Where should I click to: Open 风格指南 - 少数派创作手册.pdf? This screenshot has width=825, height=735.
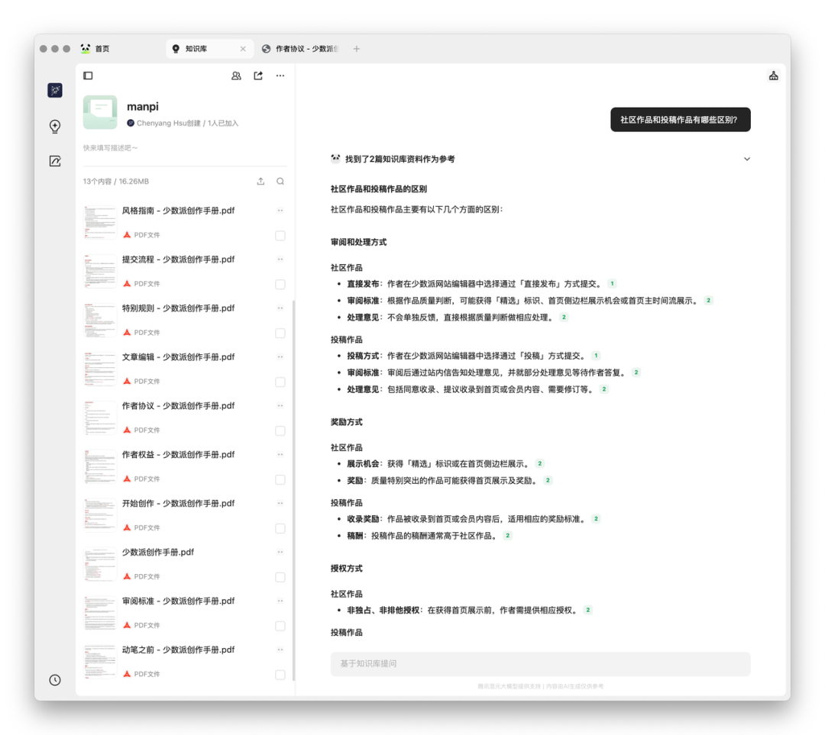[x=178, y=211]
